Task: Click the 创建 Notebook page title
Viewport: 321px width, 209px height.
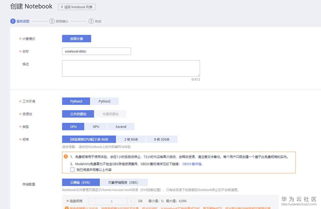Action: [31, 7]
